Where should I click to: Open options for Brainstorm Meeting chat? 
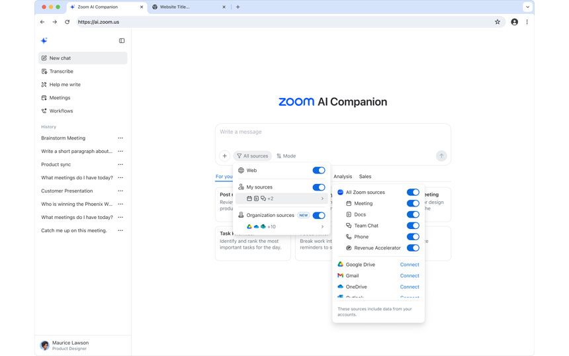[120, 138]
